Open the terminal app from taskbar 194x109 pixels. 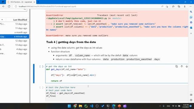coord(108,106)
